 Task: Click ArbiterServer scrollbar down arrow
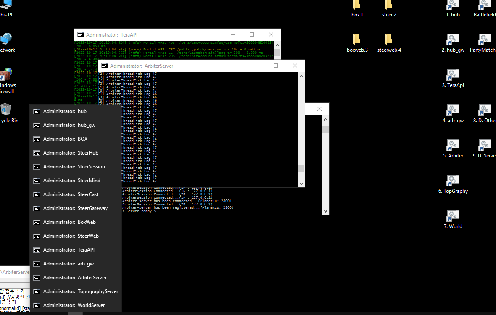click(x=301, y=184)
